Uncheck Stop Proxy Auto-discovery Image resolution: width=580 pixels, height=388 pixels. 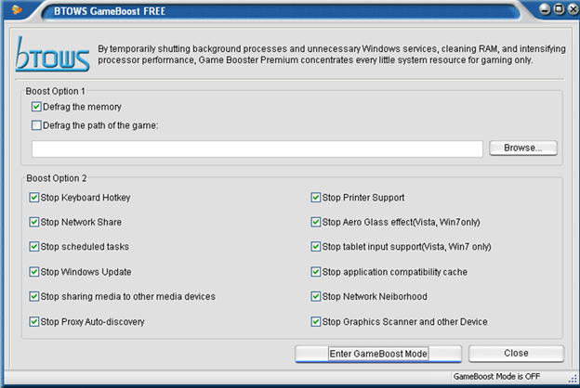point(34,322)
